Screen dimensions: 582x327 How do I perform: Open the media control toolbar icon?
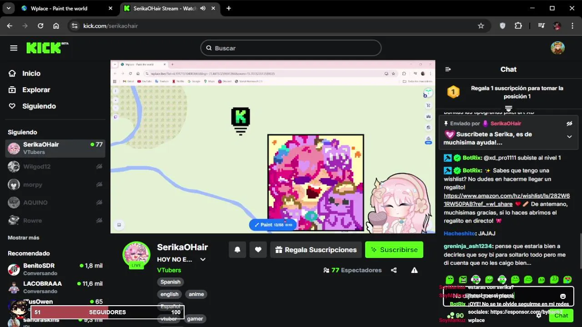click(541, 26)
